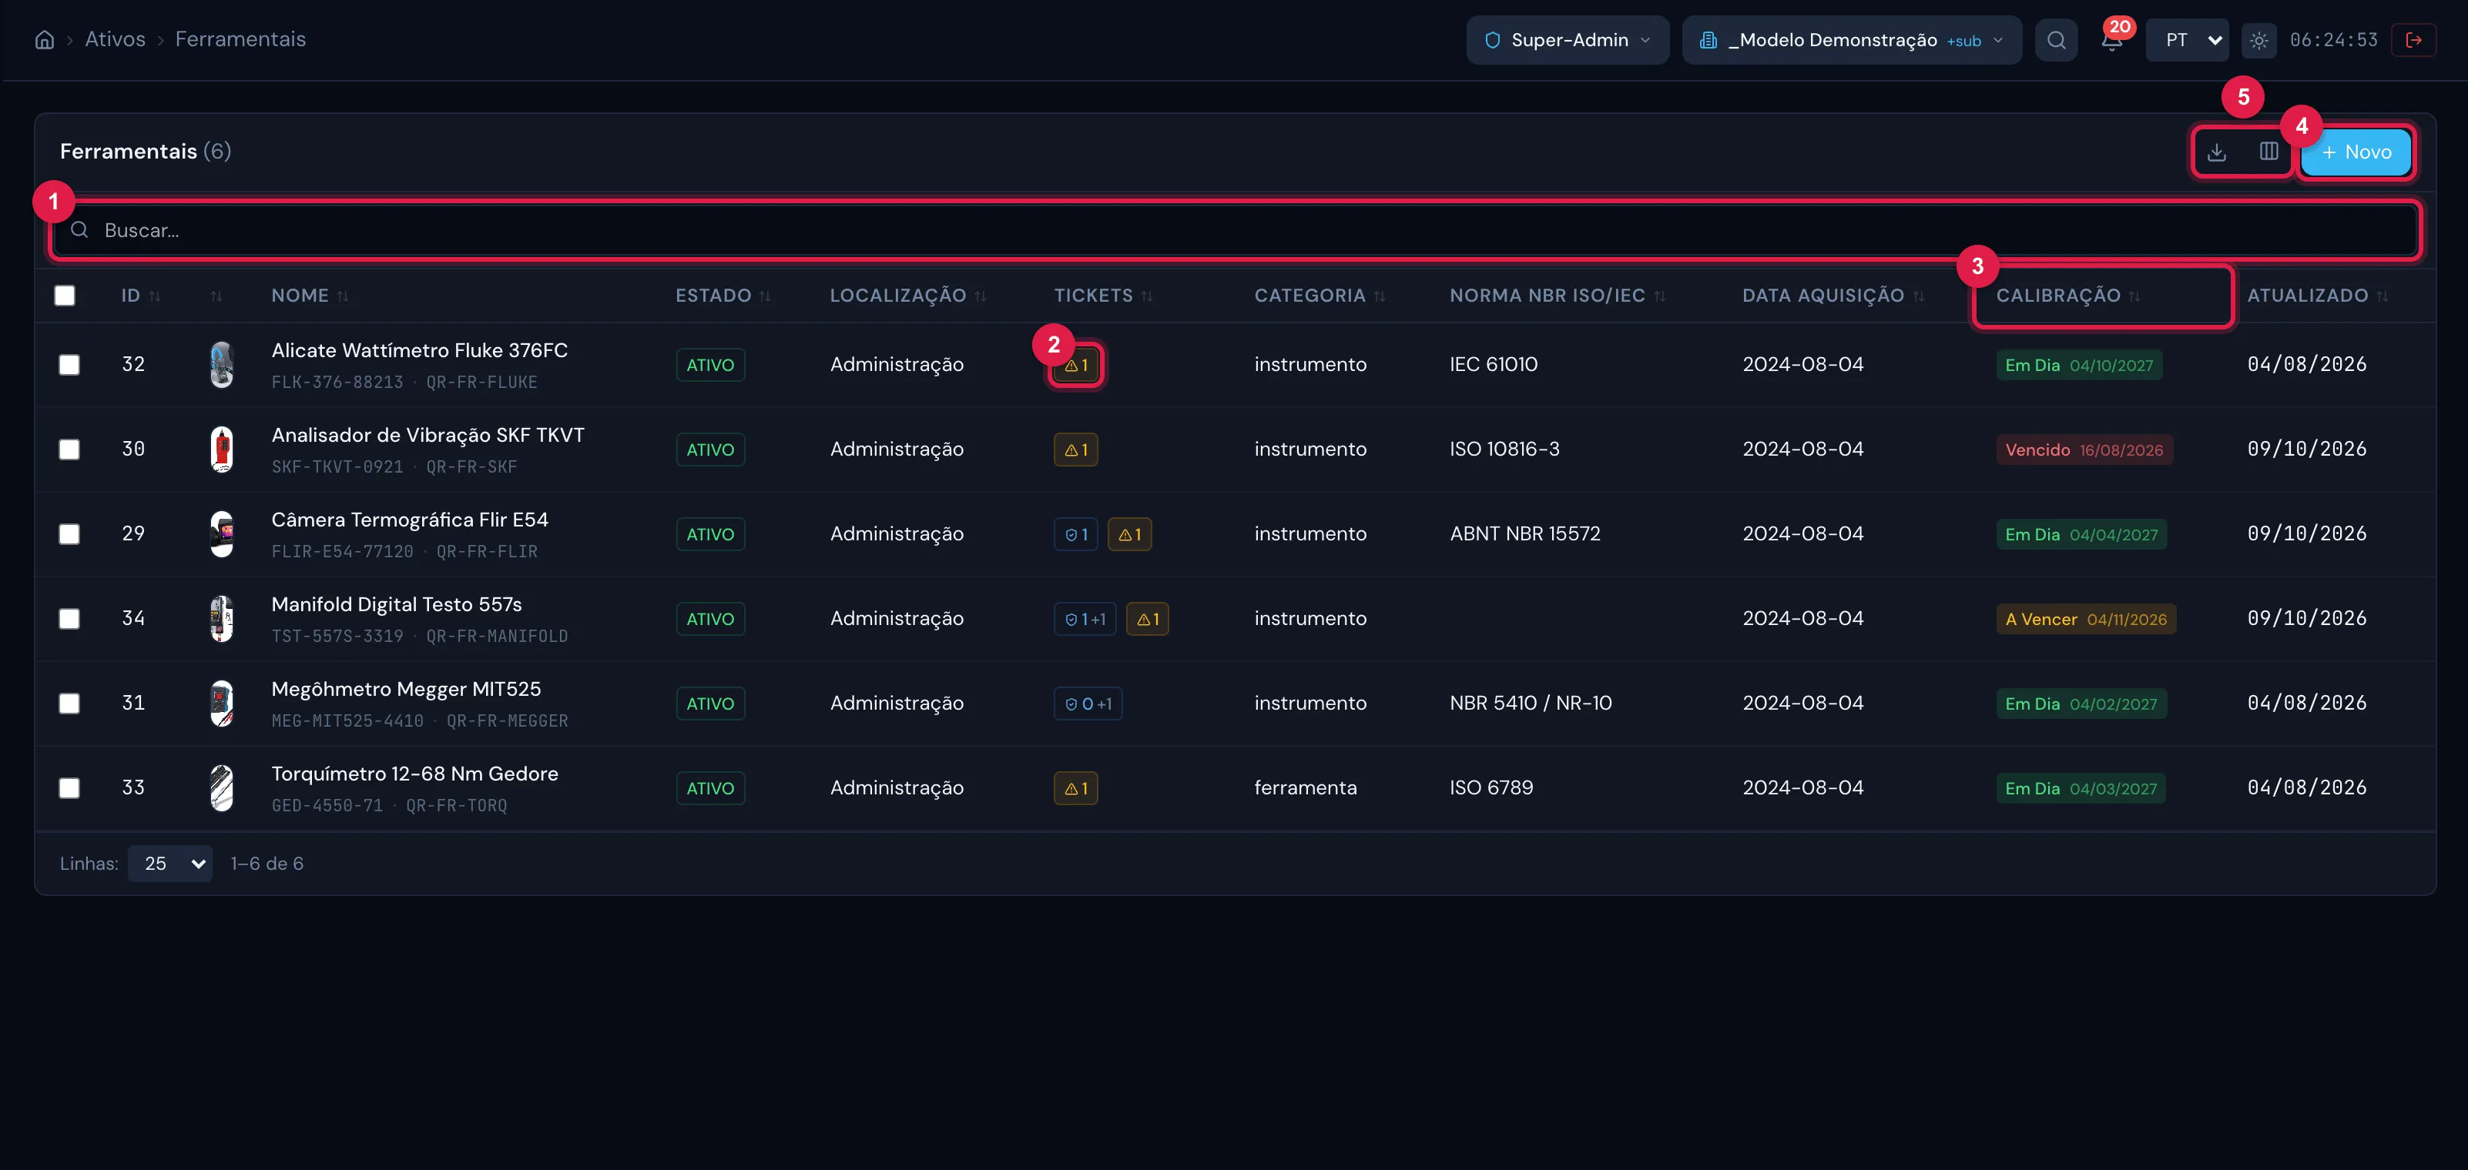Open shield 1+1 badge for Manifold Digital
The image size is (2468, 1170).
tap(1085, 620)
